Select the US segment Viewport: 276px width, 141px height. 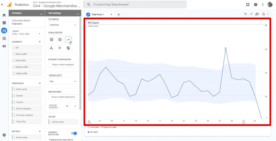point(27,48)
